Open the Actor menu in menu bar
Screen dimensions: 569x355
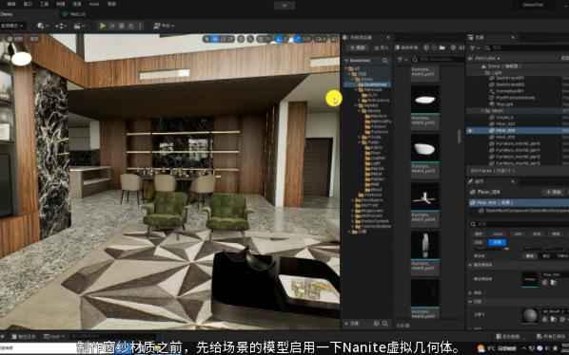click(94, 4)
